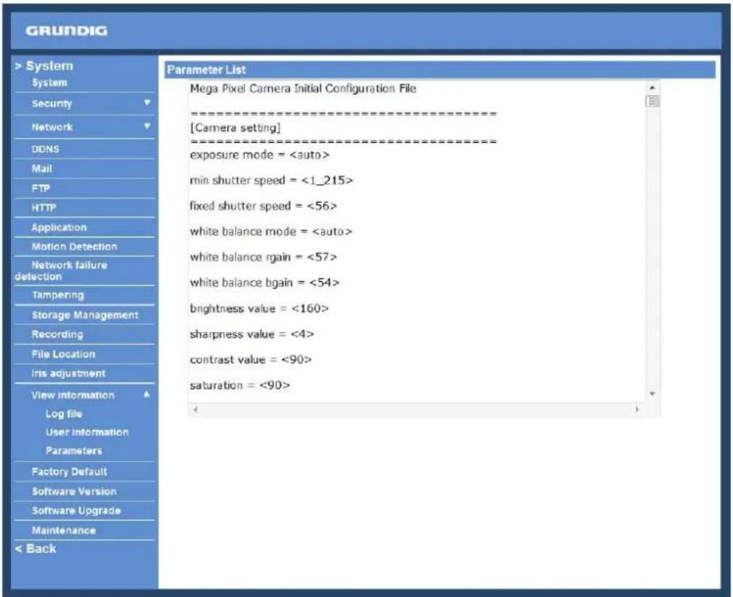Open Mail settings
Screen dimensions: 733x597
point(41,169)
